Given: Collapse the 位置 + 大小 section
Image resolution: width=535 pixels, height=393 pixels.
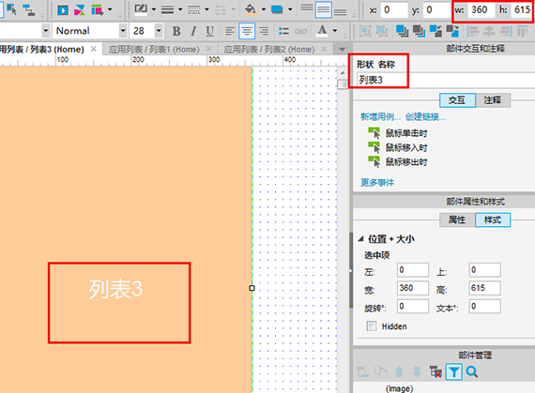Looking at the screenshot, I should pos(361,239).
